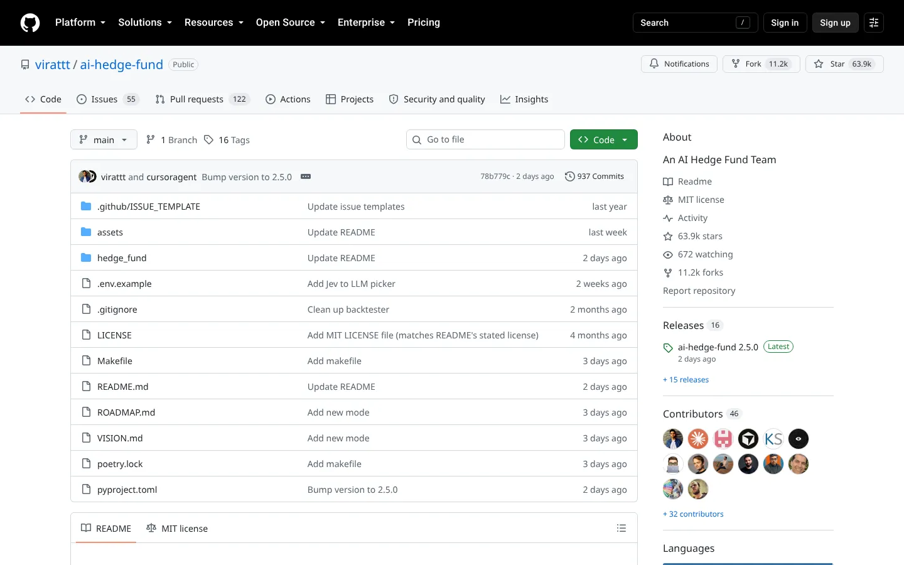Open the Makefile file

(115, 361)
